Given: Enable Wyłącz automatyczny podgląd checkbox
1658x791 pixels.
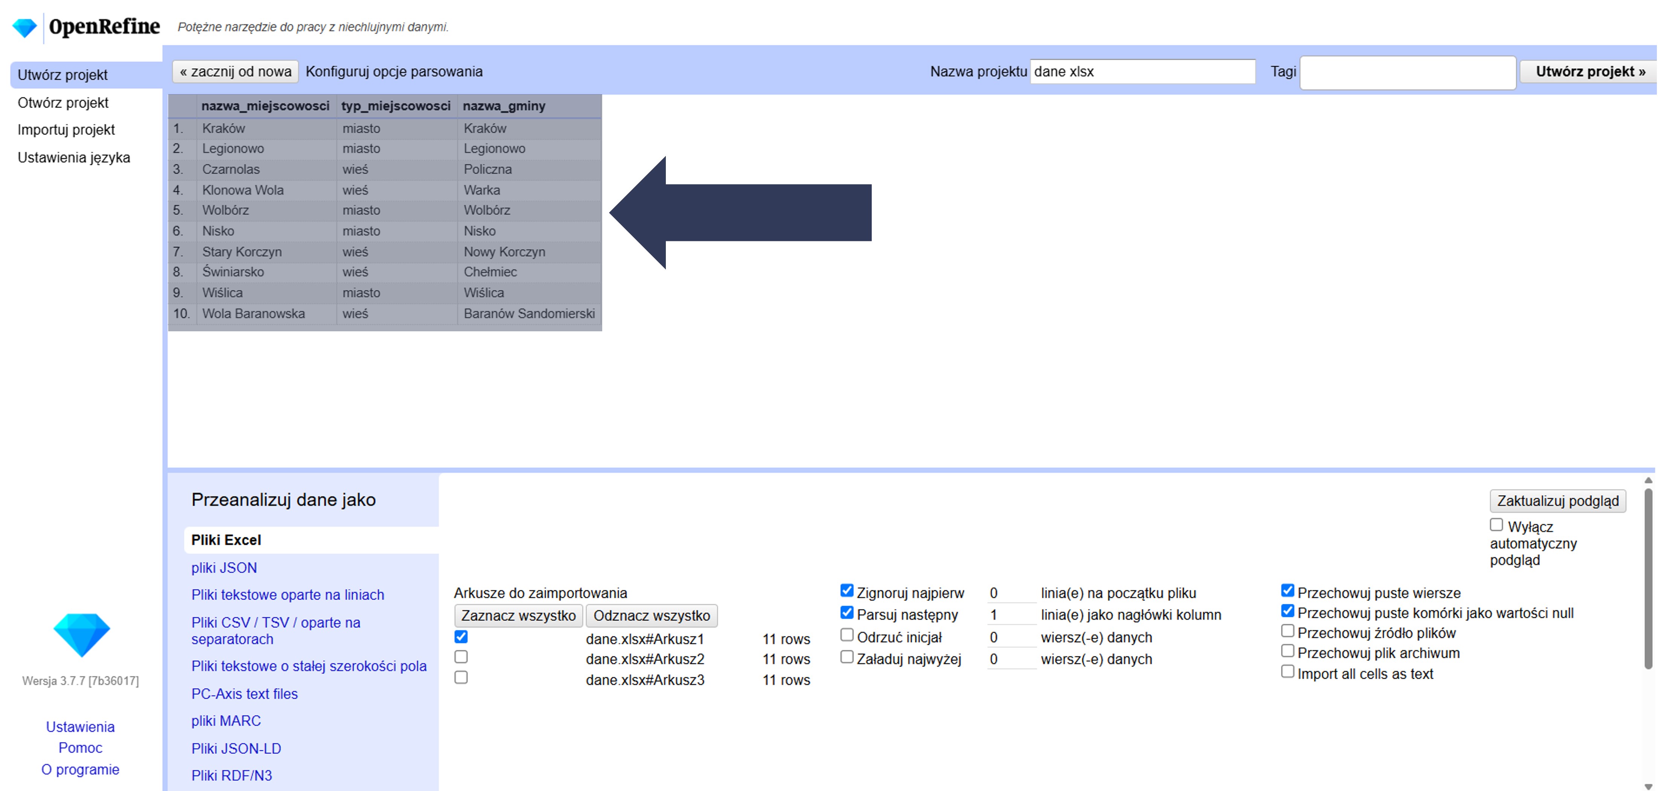Looking at the screenshot, I should point(1497,525).
